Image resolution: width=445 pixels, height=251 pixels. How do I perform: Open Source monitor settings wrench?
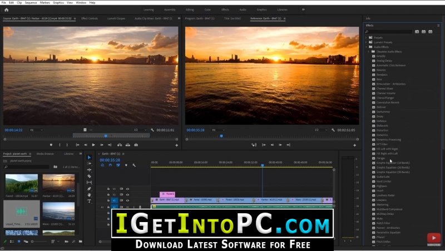(152, 130)
